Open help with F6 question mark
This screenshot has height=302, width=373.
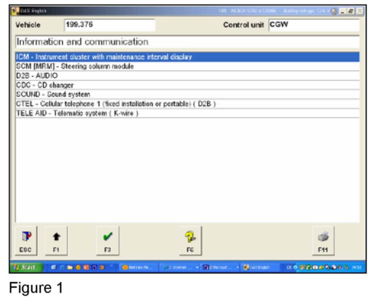click(190, 240)
